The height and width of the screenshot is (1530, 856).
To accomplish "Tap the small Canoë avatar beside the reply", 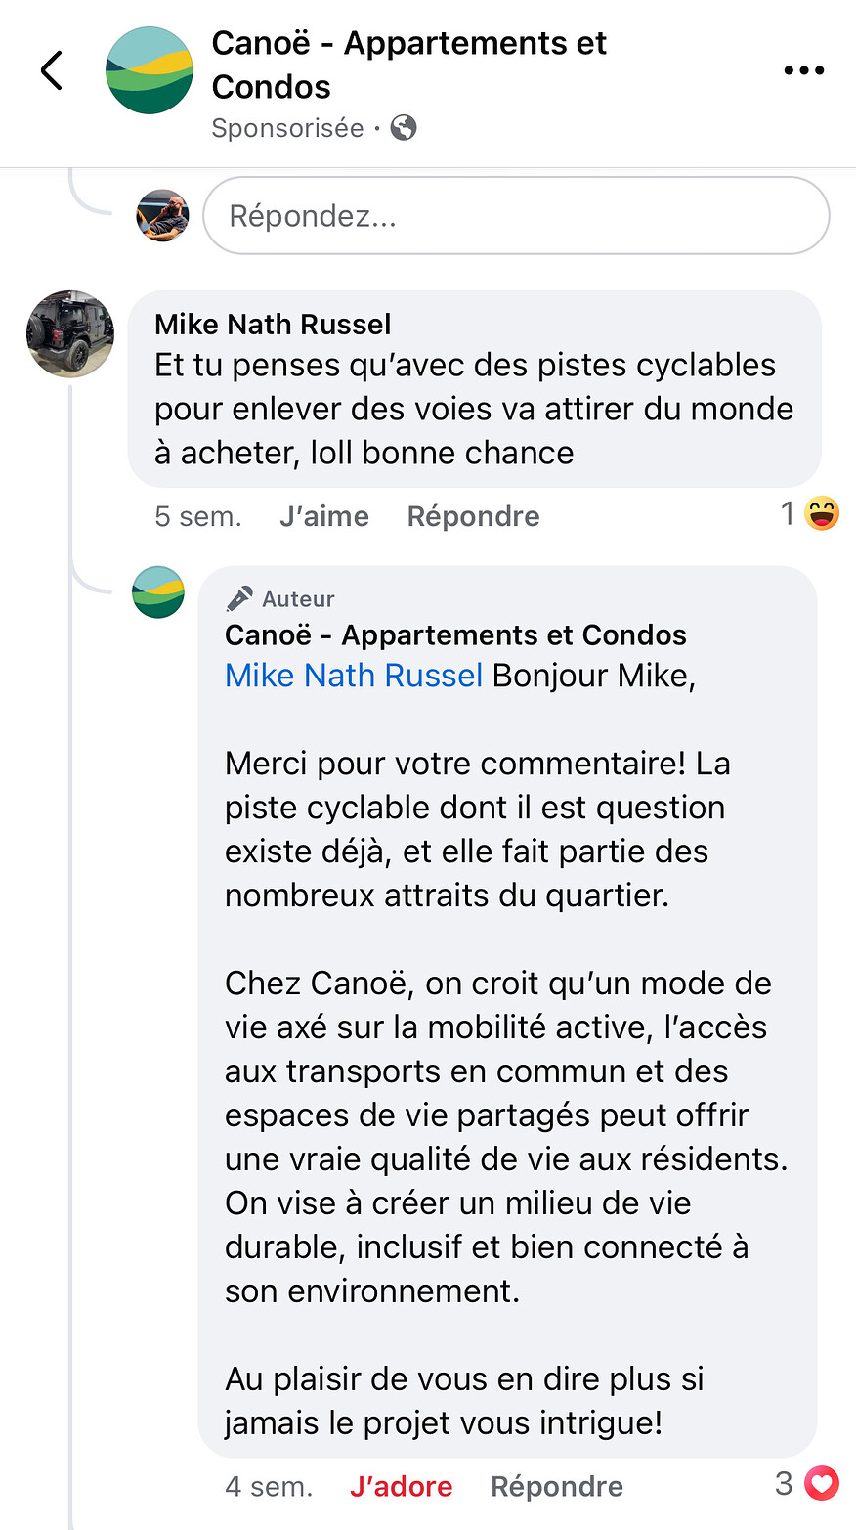I will pos(158,591).
